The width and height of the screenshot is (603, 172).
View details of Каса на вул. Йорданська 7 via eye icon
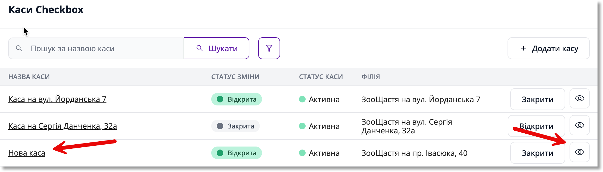point(579,99)
